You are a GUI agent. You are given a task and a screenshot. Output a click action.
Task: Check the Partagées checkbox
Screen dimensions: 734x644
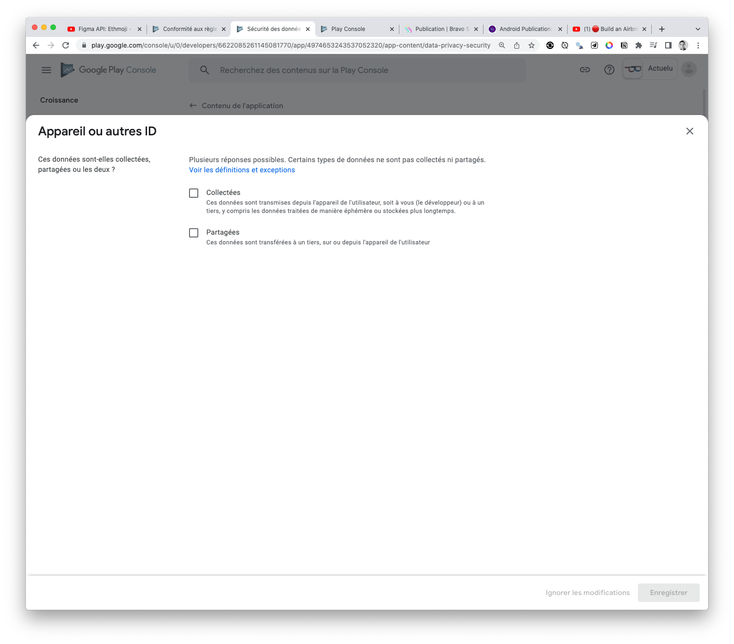[x=194, y=233]
